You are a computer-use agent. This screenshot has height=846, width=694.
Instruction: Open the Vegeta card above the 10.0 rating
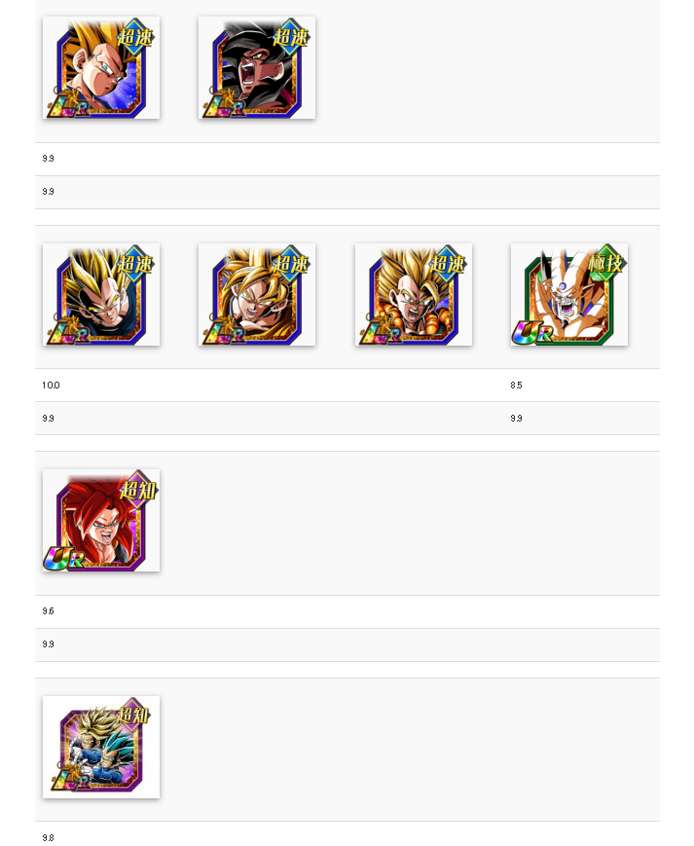101,294
